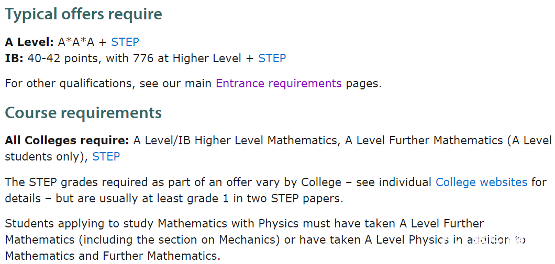Click the bold 'IB:' label
This screenshot has width=555, height=264.
pyautogui.click(x=14, y=58)
